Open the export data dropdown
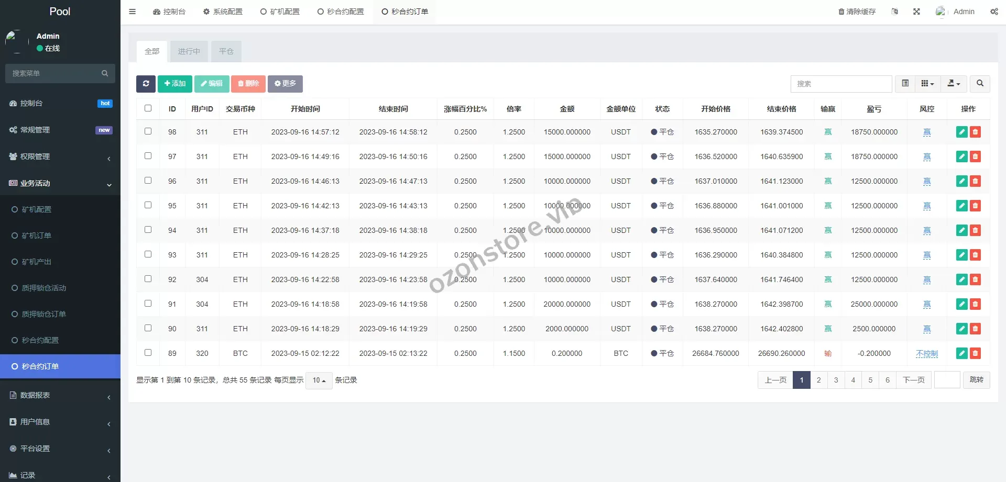The width and height of the screenshot is (1006, 482). (x=954, y=84)
